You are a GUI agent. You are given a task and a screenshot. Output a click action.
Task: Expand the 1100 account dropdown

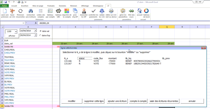click(16, 31)
